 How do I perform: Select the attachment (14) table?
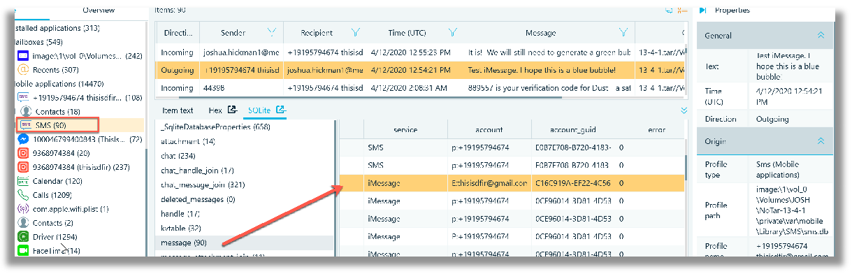click(x=188, y=141)
